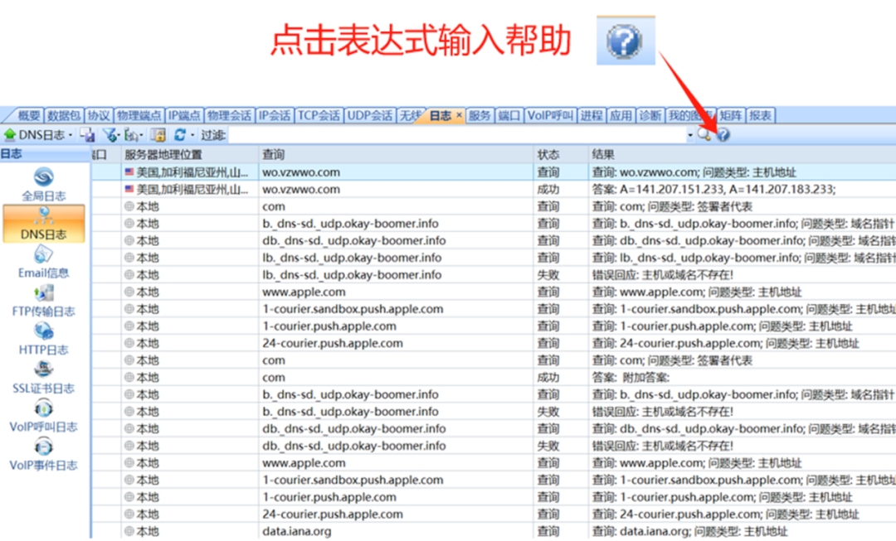Sort by the 查询 column header
This screenshot has width=896, height=541.
pyautogui.click(x=396, y=155)
